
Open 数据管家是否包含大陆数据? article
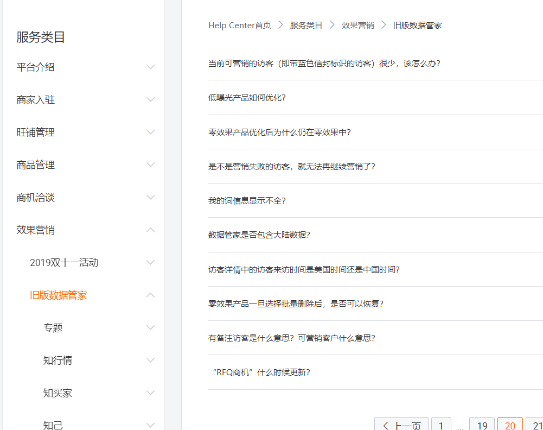point(259,235)
